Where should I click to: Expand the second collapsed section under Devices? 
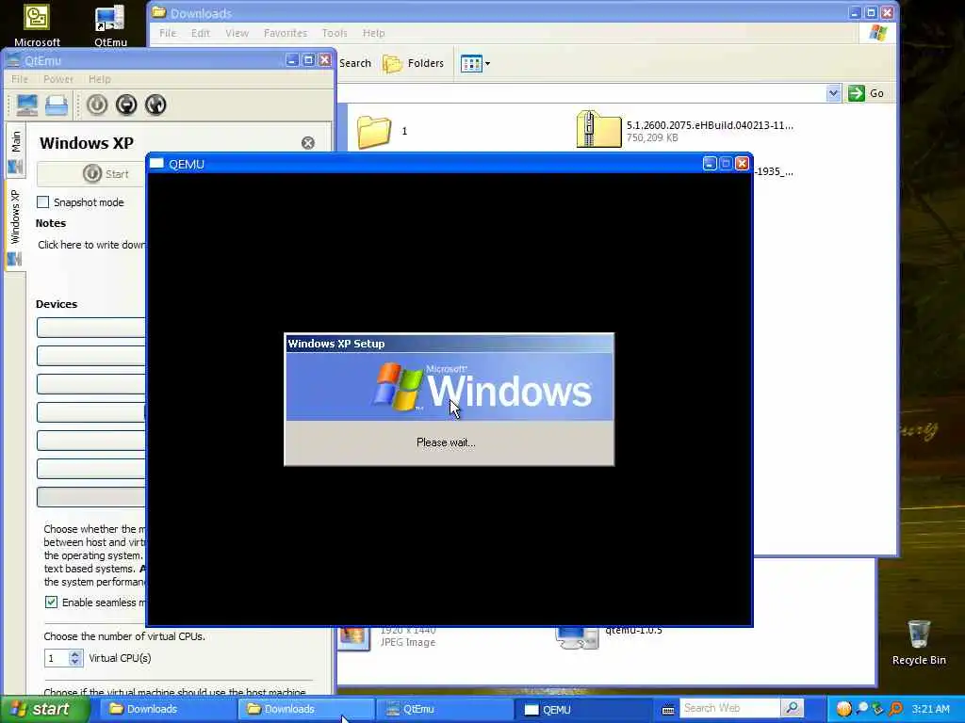(x=91, y=355)
